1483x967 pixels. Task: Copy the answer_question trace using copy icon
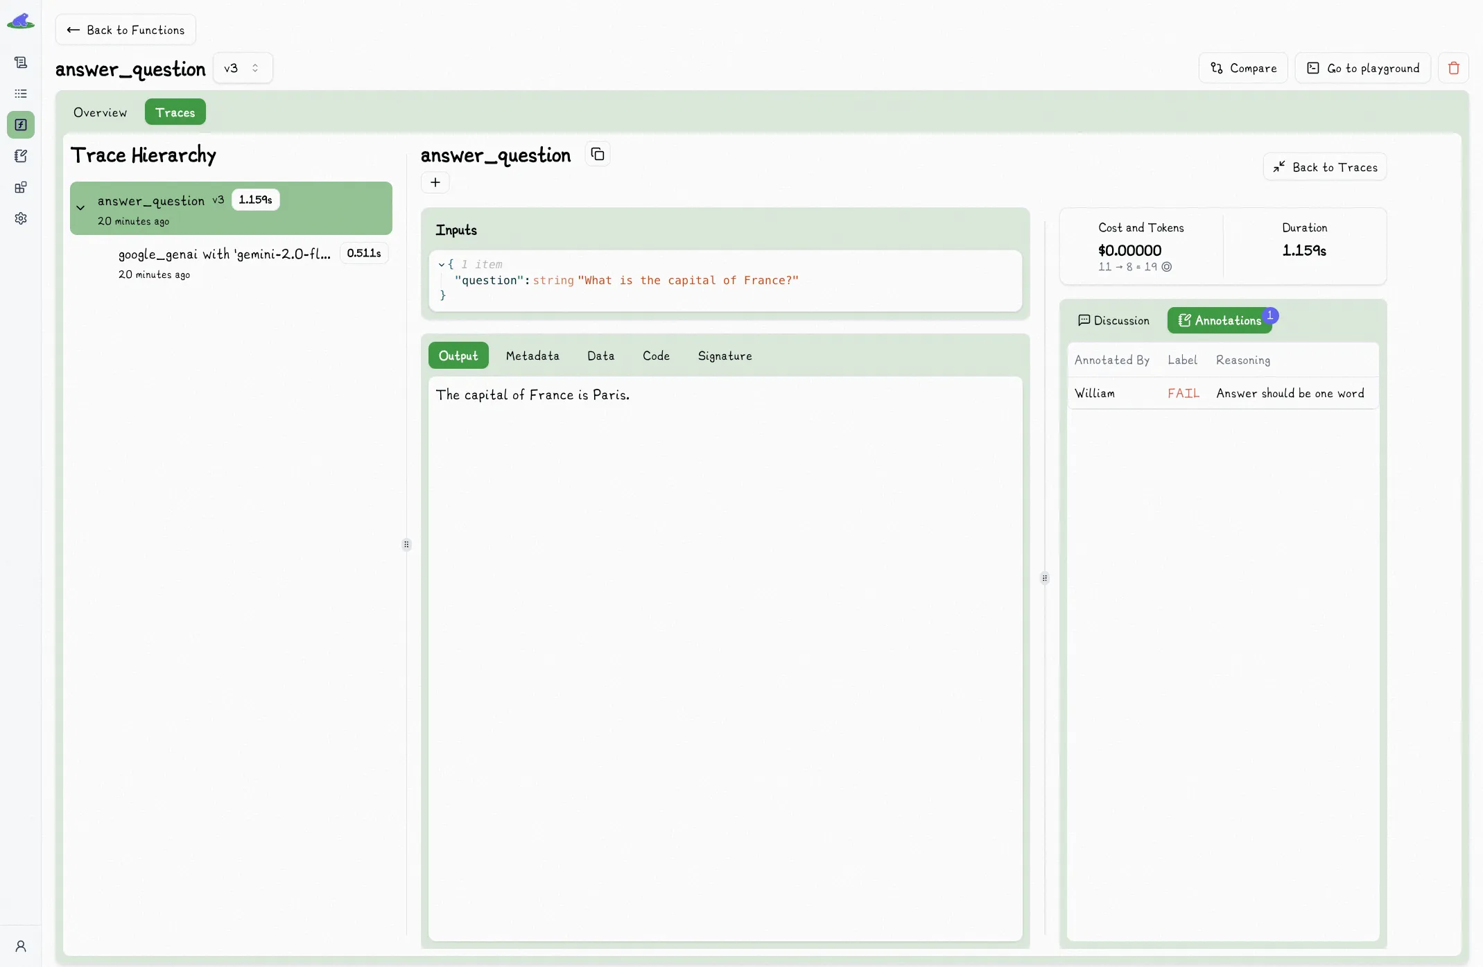pyautogui.click(x=597, y=153)
